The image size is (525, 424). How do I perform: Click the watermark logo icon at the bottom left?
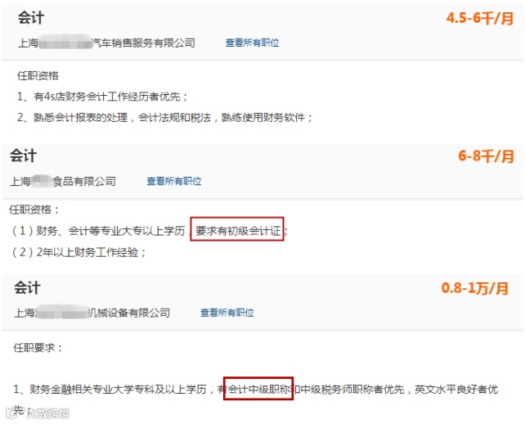point(12,413)
